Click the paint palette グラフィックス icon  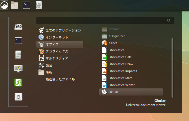41,51
